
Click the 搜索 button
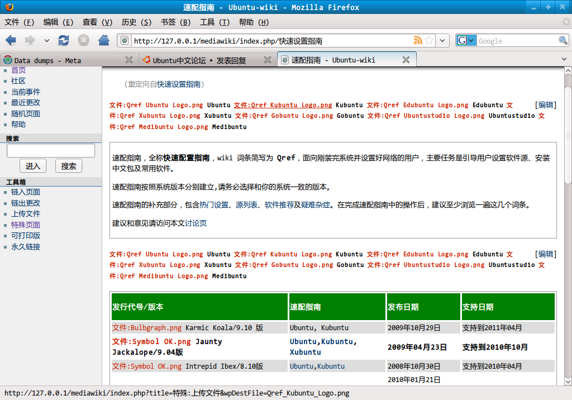coord(69,166)
